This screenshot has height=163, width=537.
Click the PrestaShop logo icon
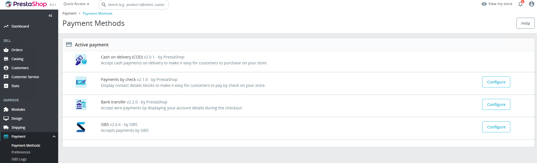8,4
